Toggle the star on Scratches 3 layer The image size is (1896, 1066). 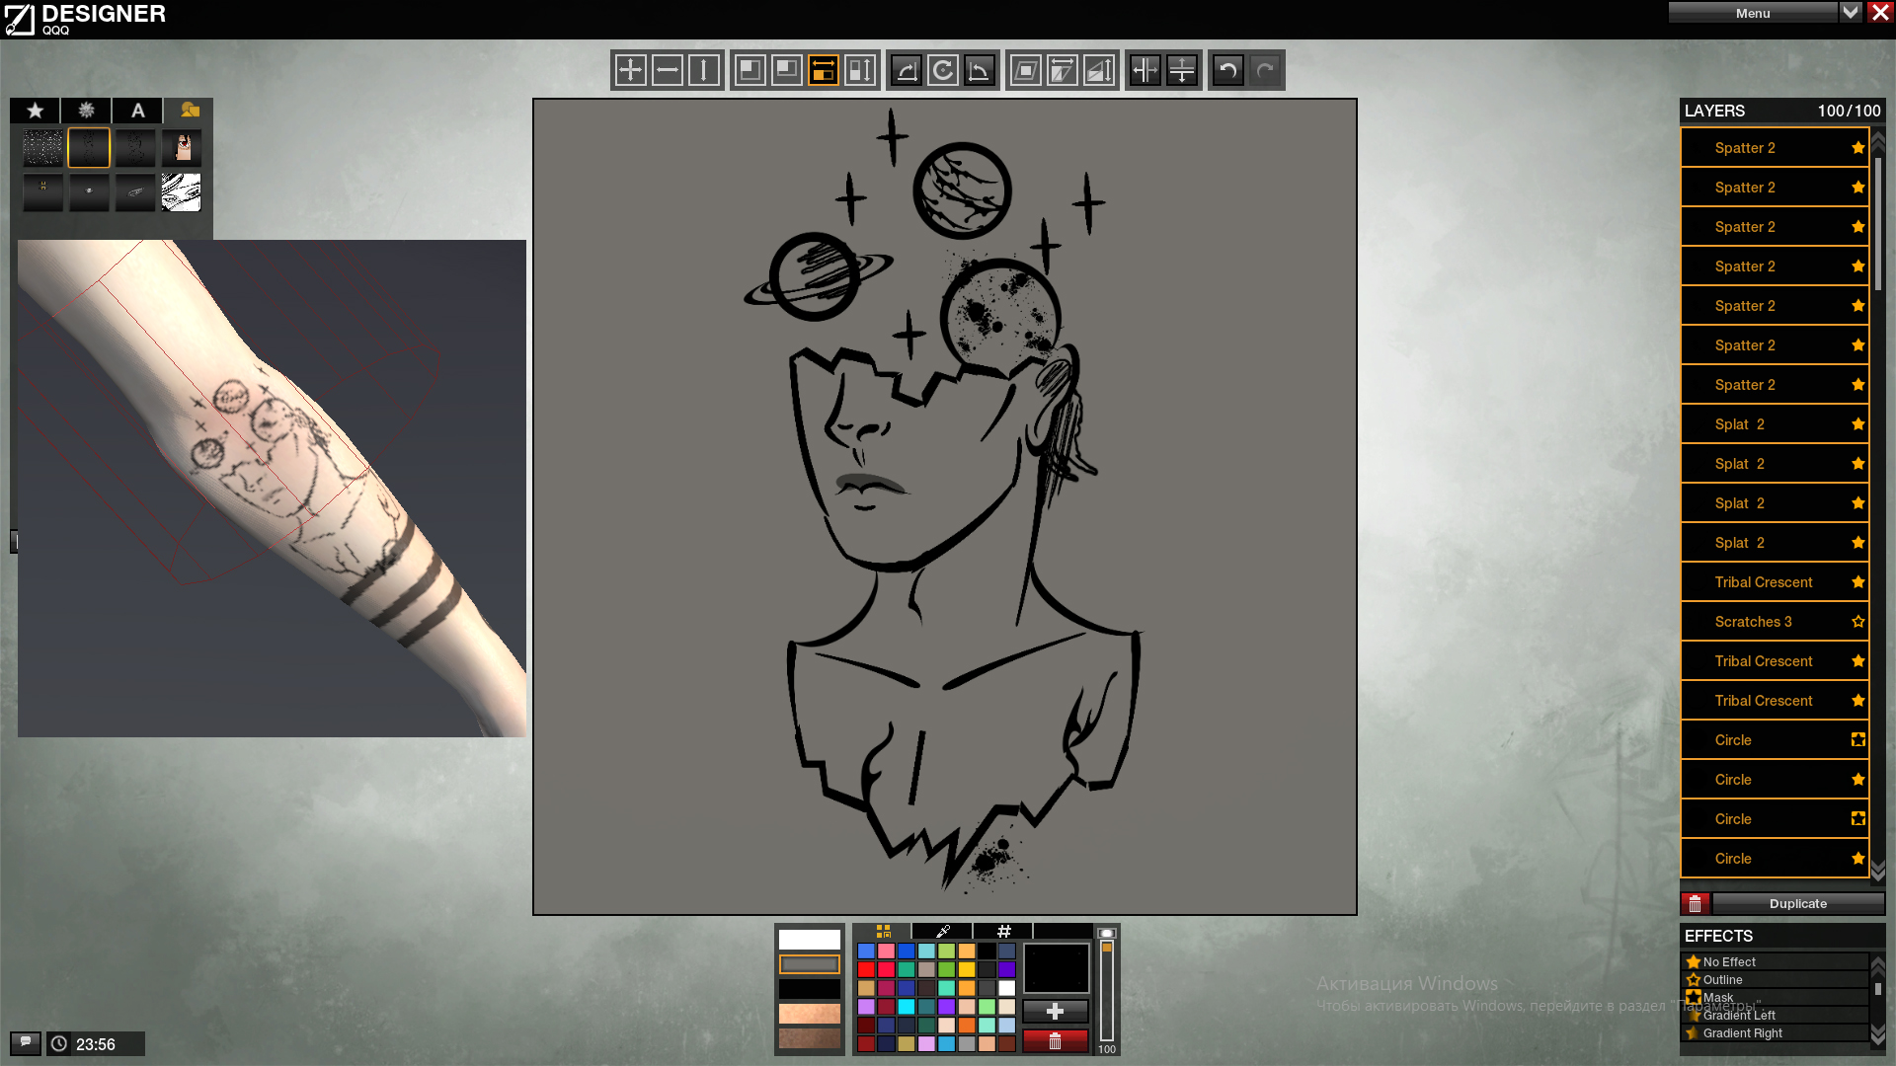tap(1858, 622)
